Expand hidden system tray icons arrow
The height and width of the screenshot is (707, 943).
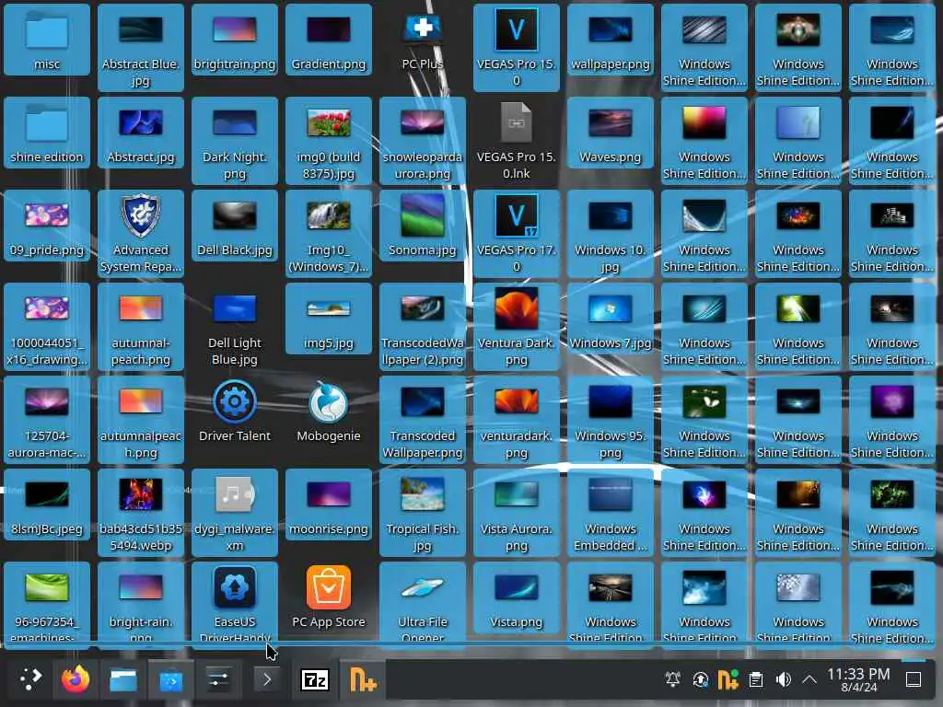(809, 680)
